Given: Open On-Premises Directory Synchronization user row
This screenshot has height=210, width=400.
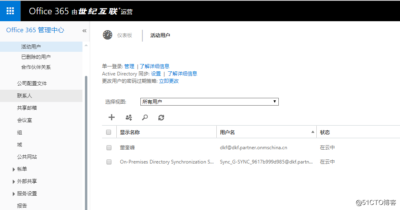Looking at the screenshot, I should tap(167, 162).
